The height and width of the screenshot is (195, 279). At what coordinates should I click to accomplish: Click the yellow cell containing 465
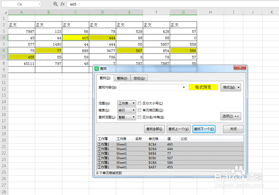(x=75, y=38)
